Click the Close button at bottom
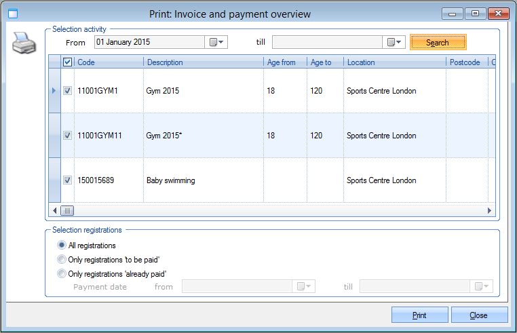The height and width of the screenshot is (333, 517). click(x=479, y=315)
